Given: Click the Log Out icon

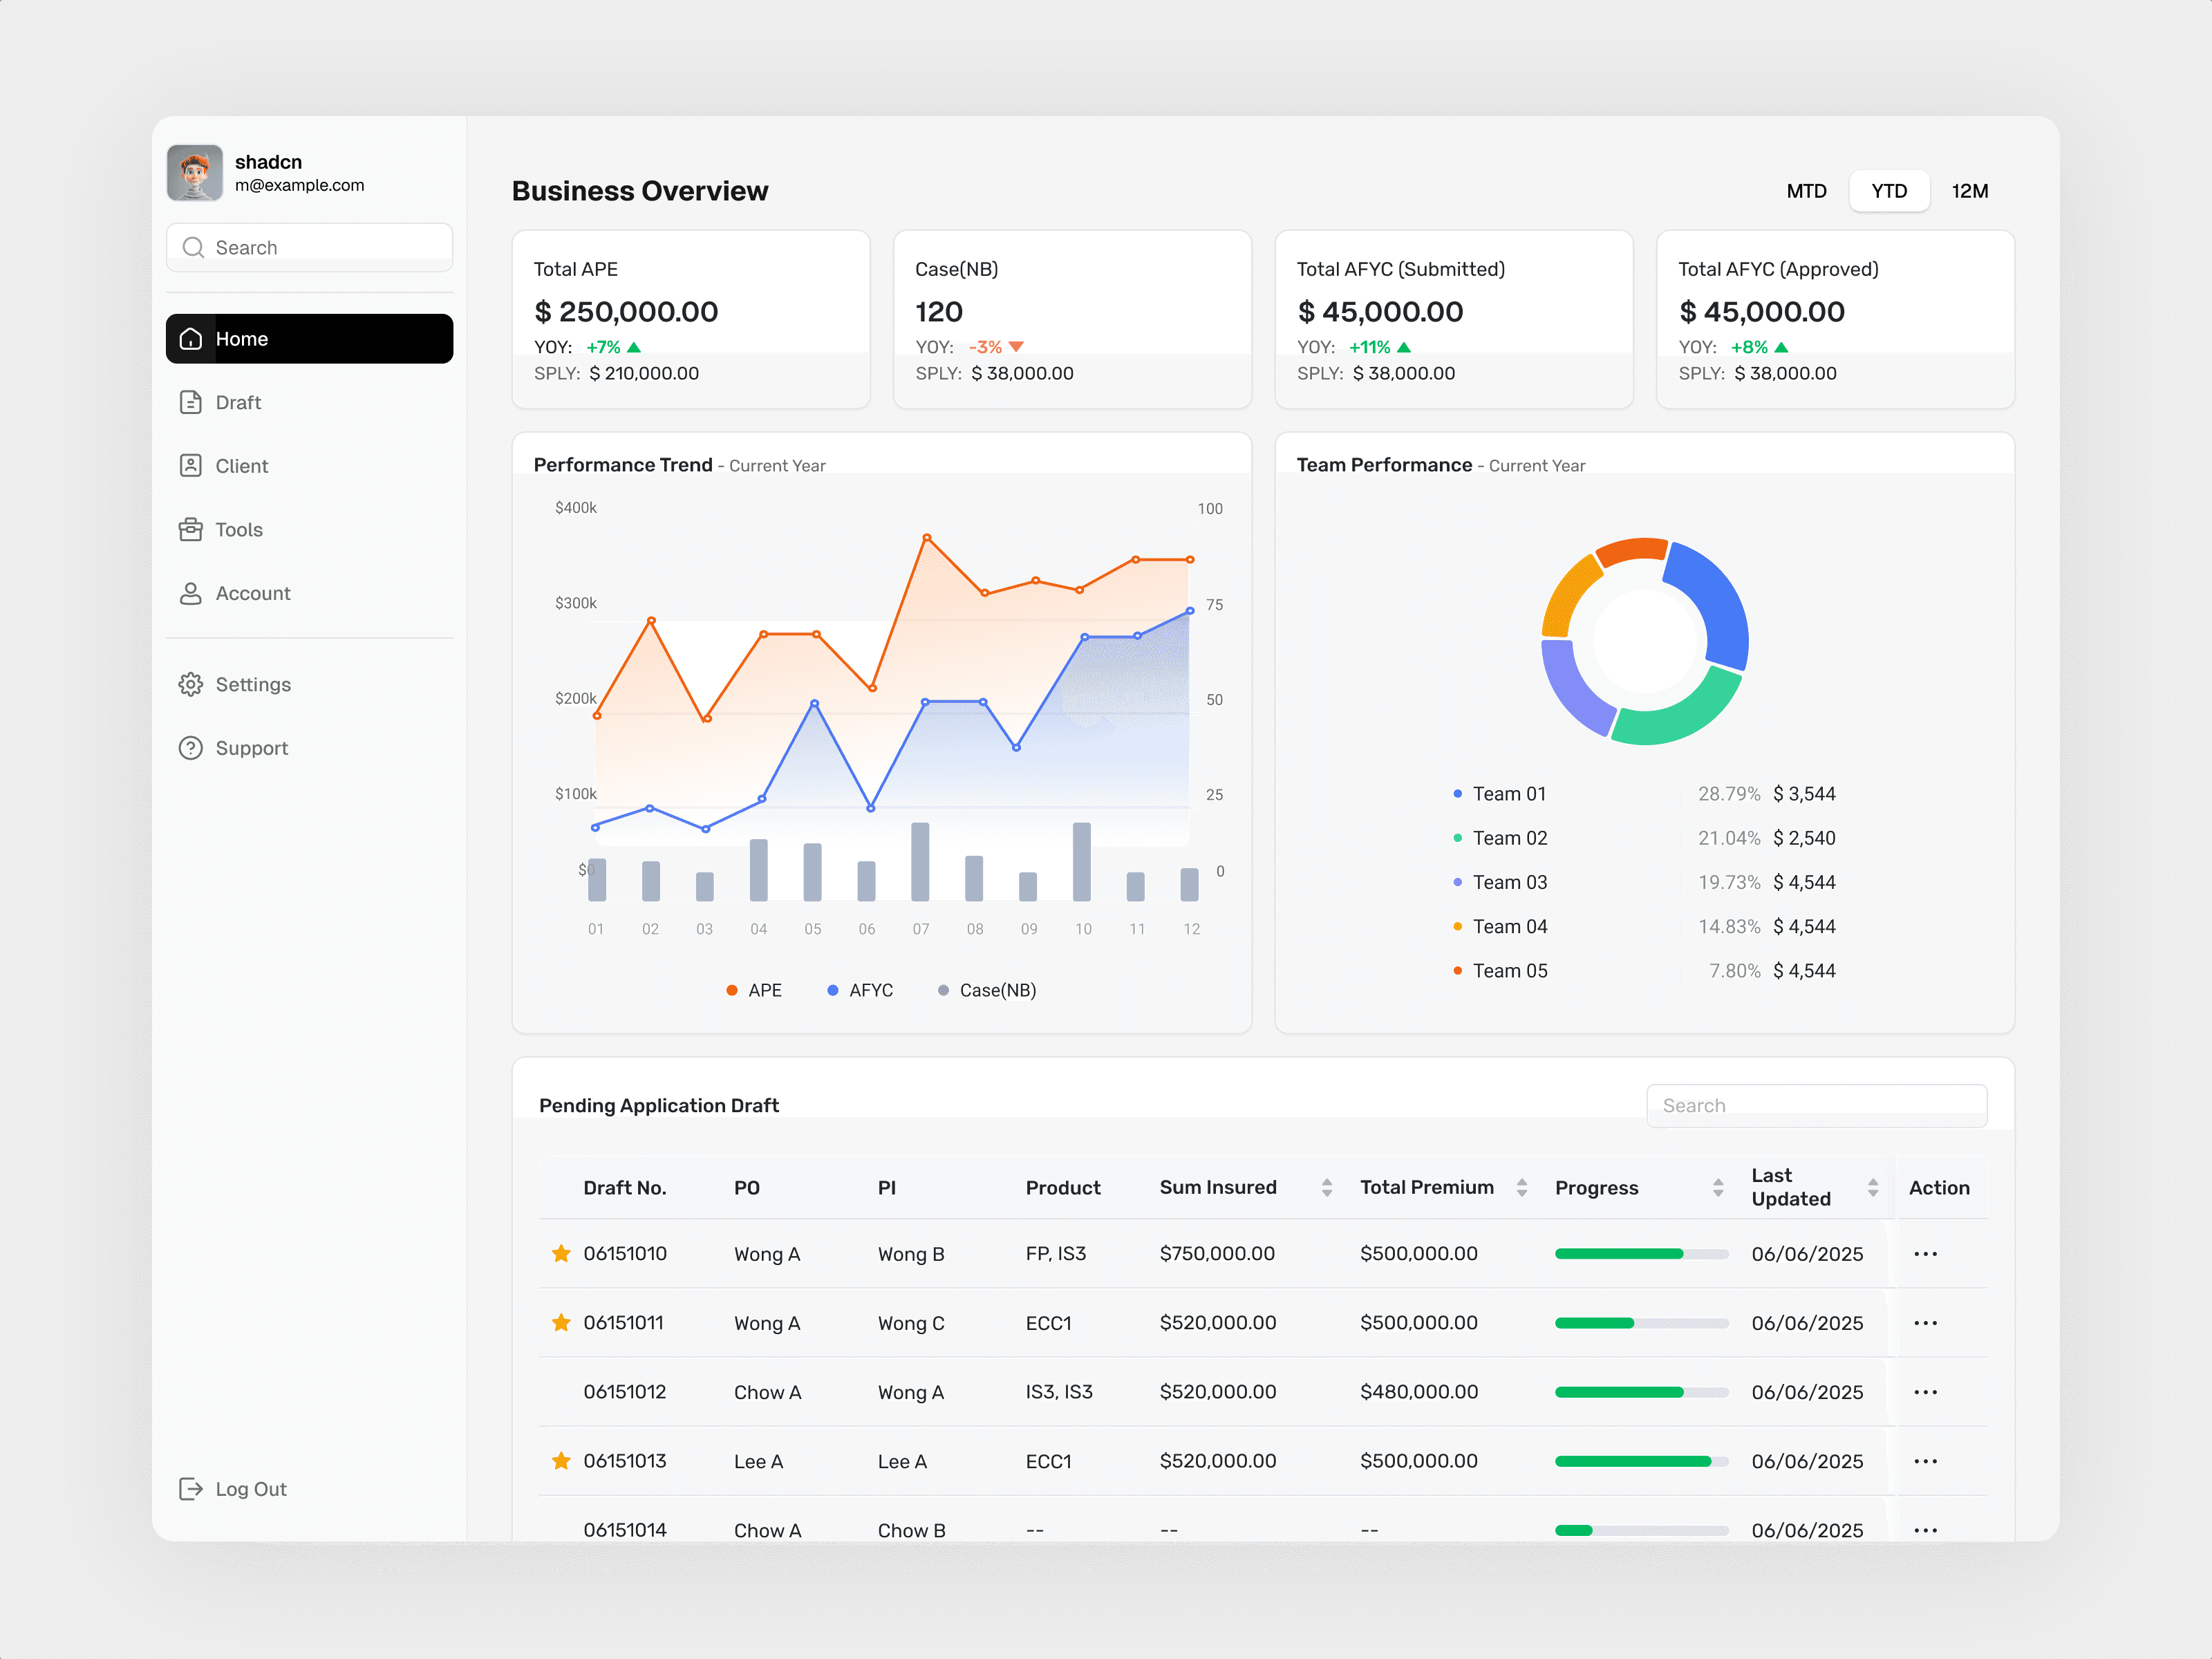Looking at the screenshot, I should pyautogui.click(x=190, y=1489).
